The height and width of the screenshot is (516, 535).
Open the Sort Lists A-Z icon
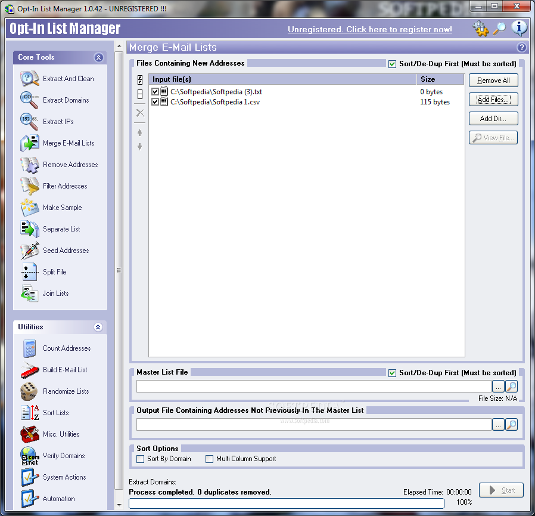[30, 413]
